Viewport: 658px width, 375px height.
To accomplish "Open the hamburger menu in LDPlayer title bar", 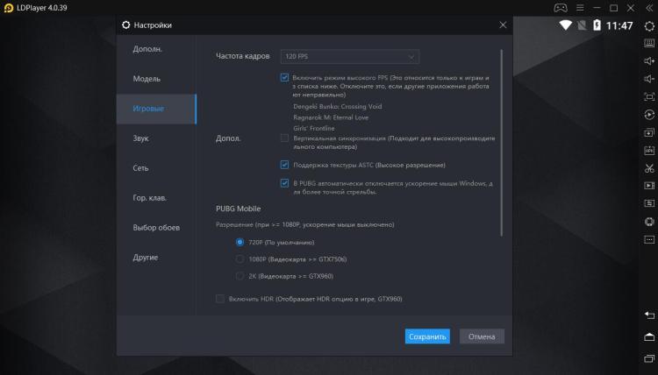I will [580, 8].
